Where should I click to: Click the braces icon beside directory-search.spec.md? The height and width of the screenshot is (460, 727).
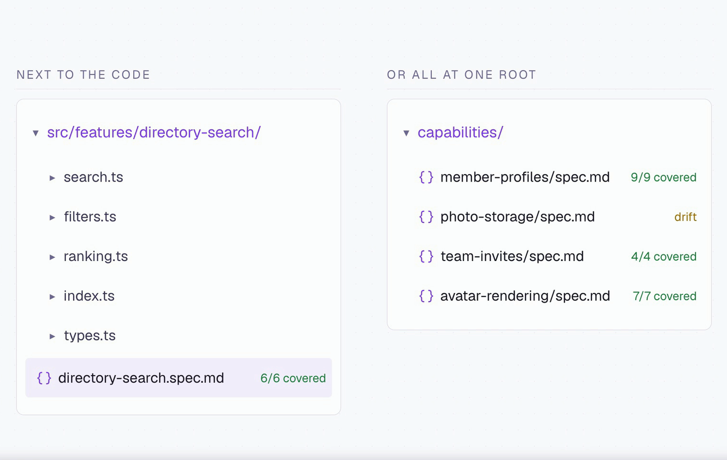pos(44,378)
